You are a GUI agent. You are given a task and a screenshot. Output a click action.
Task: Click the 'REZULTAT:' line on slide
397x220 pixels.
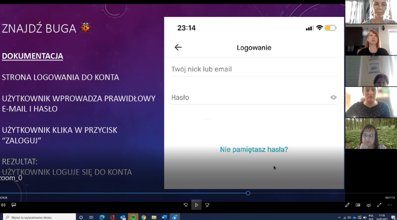coord(20,162)
